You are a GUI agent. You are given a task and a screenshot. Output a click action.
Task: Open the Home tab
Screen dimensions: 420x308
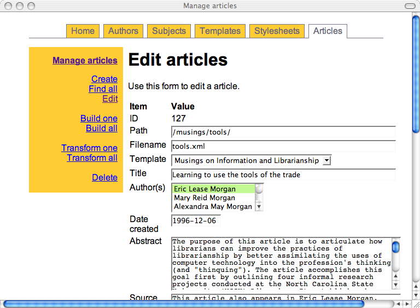tap(83, 31)
